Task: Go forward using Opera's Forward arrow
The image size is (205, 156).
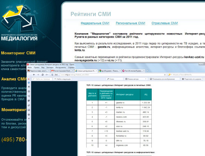Action: 38,75
